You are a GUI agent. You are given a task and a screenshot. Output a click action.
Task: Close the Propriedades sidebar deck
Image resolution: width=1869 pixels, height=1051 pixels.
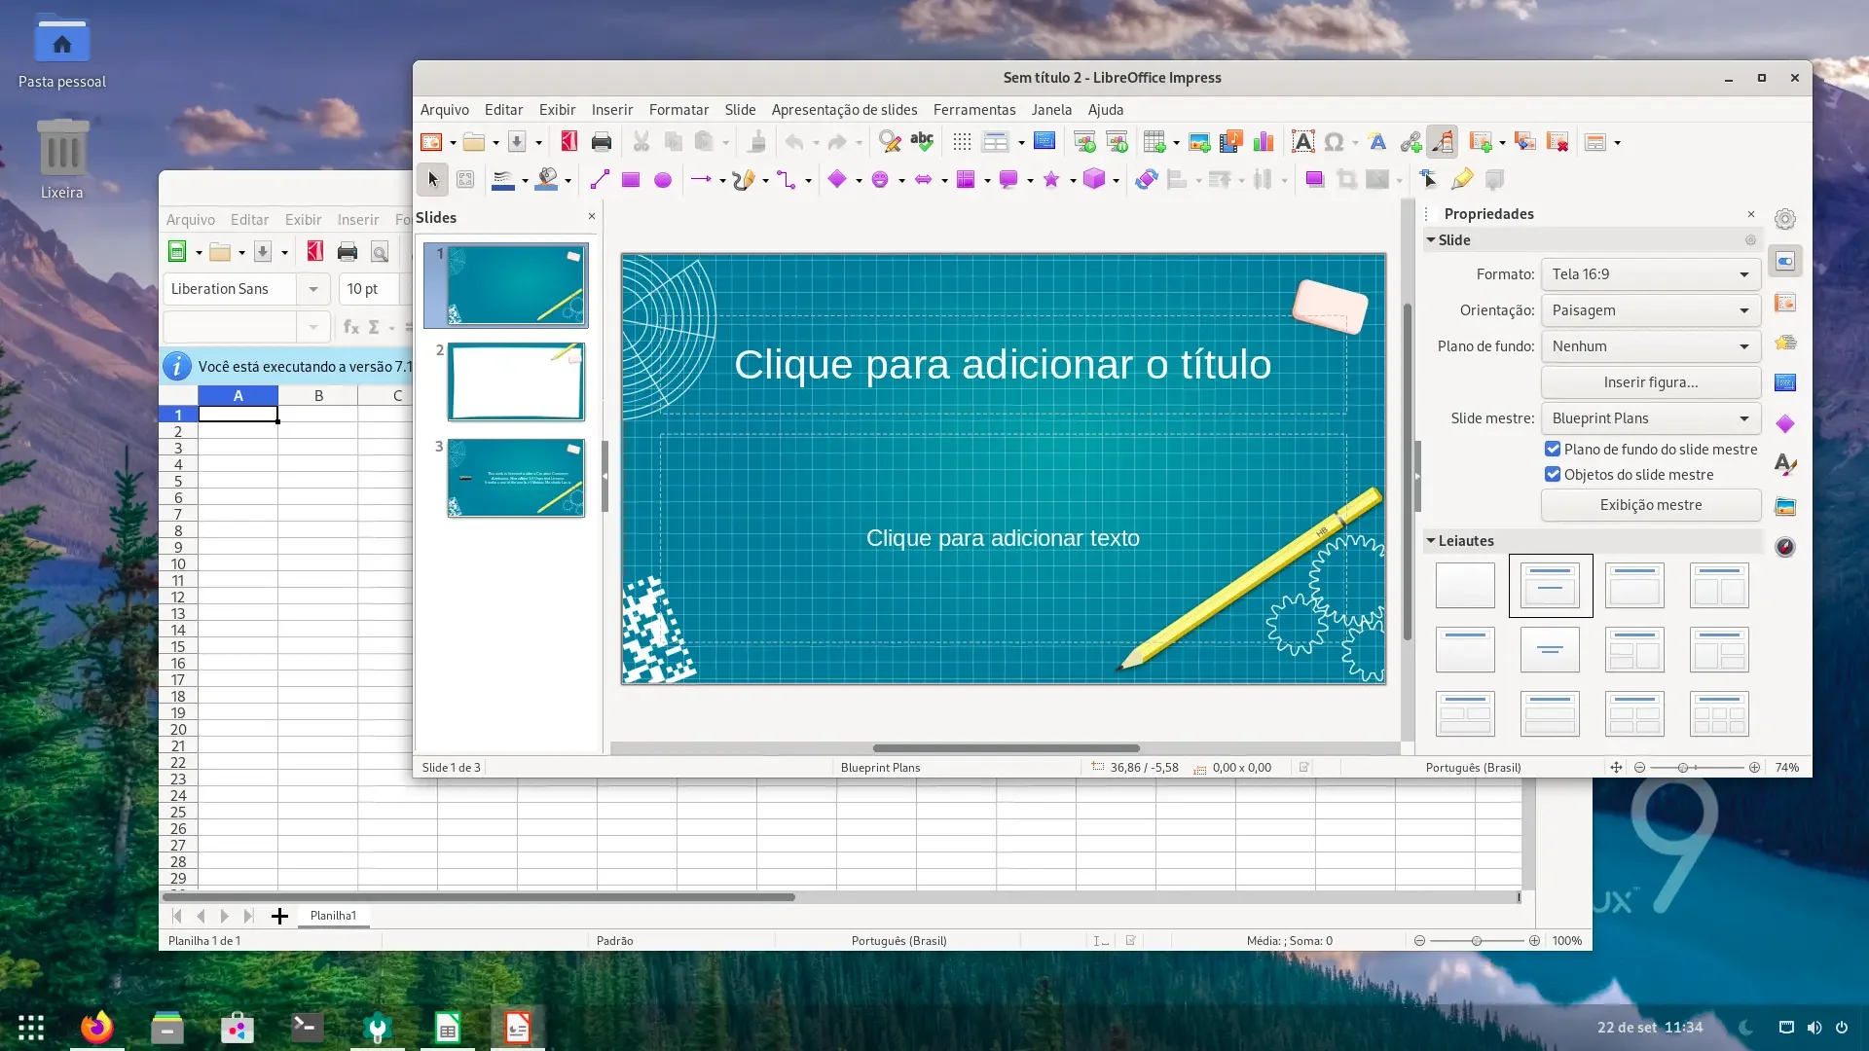tap(1750, 214)
